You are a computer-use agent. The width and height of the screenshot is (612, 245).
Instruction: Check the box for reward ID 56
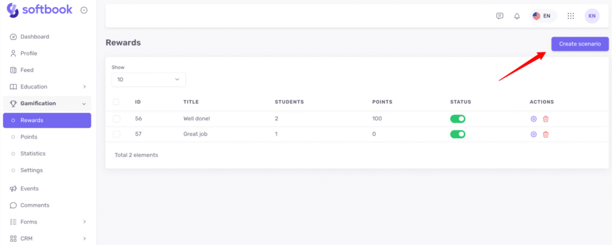point(116,118)
